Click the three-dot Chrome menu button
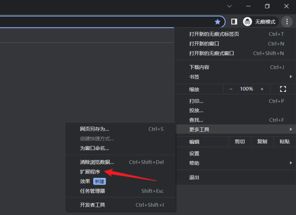 pyautogui.click(x=287, y=22)
